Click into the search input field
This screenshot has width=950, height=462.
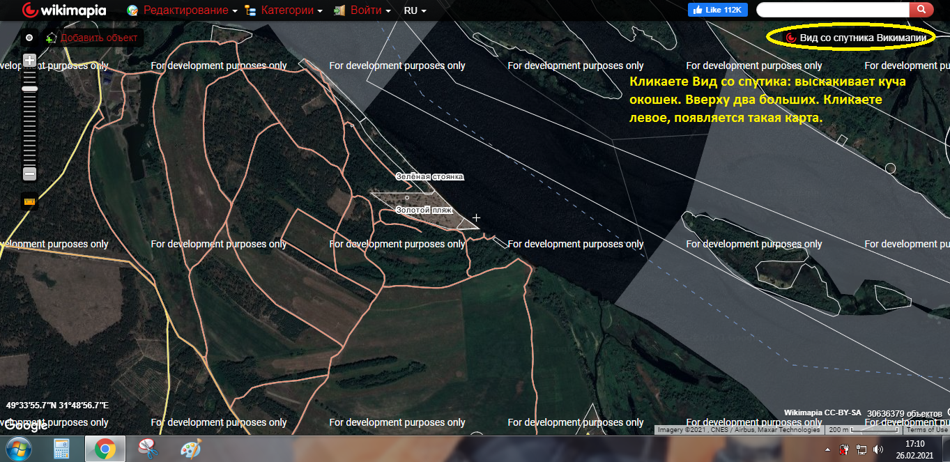(x=832, y=10)
